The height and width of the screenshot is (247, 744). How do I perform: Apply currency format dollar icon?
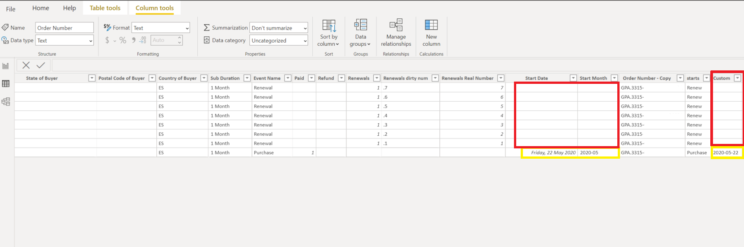(107, 40)
